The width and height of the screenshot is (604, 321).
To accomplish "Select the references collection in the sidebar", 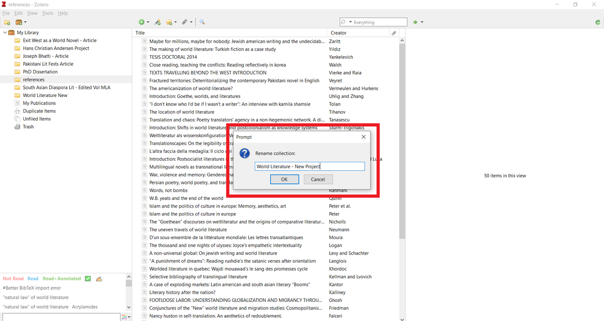I will point(33,80).
